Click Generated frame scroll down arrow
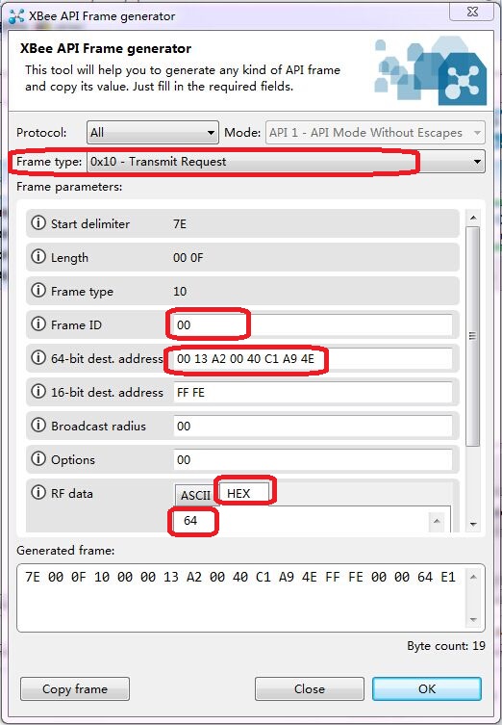The height and width of the screenshot is (725, 502). [x=473, y=619]
